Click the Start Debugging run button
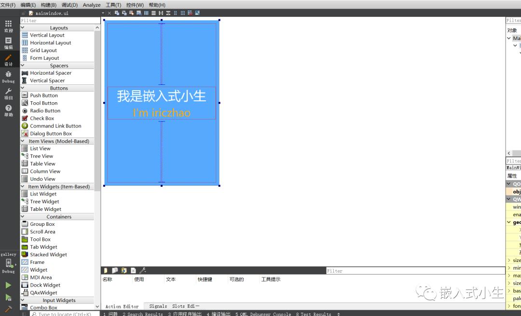Image resolution: width=521 pixels, height=316 pixels. [x=8, y=297]
